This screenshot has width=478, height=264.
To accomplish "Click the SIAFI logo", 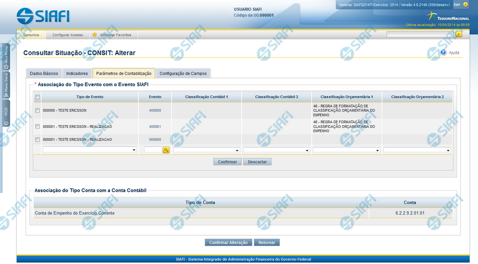I will click(43, 16).
